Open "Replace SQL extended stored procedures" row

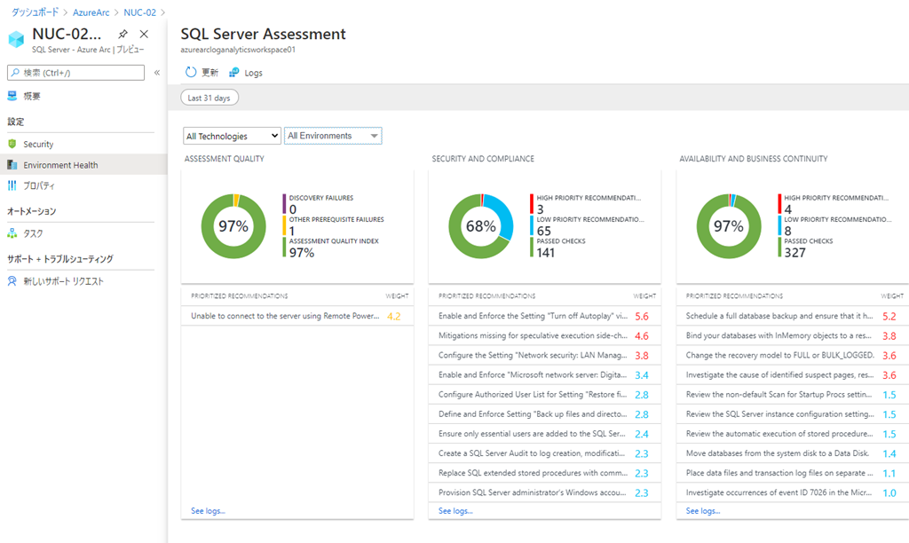[x=545, y=474]
